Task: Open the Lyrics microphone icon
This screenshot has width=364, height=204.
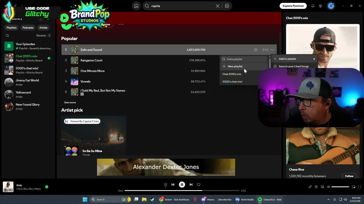Action: coord(310,187)
